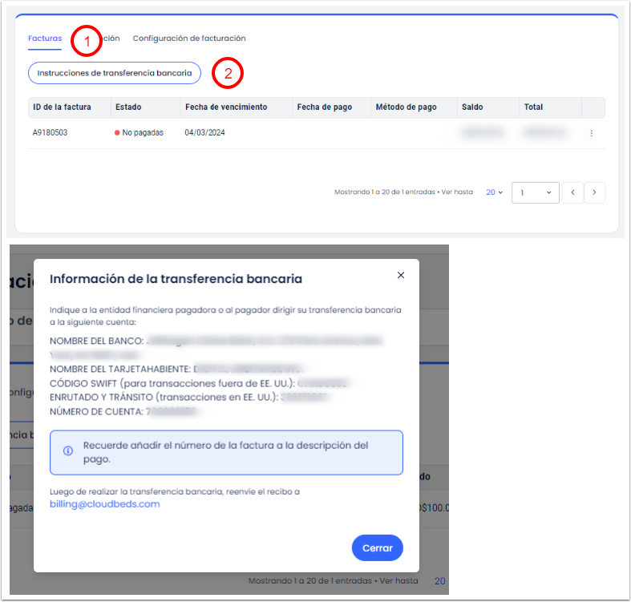The height and width of the screenshot is (602, 631).
Task: Select invoice ID A9180503 in the table
Action: (x=50, y=133)
